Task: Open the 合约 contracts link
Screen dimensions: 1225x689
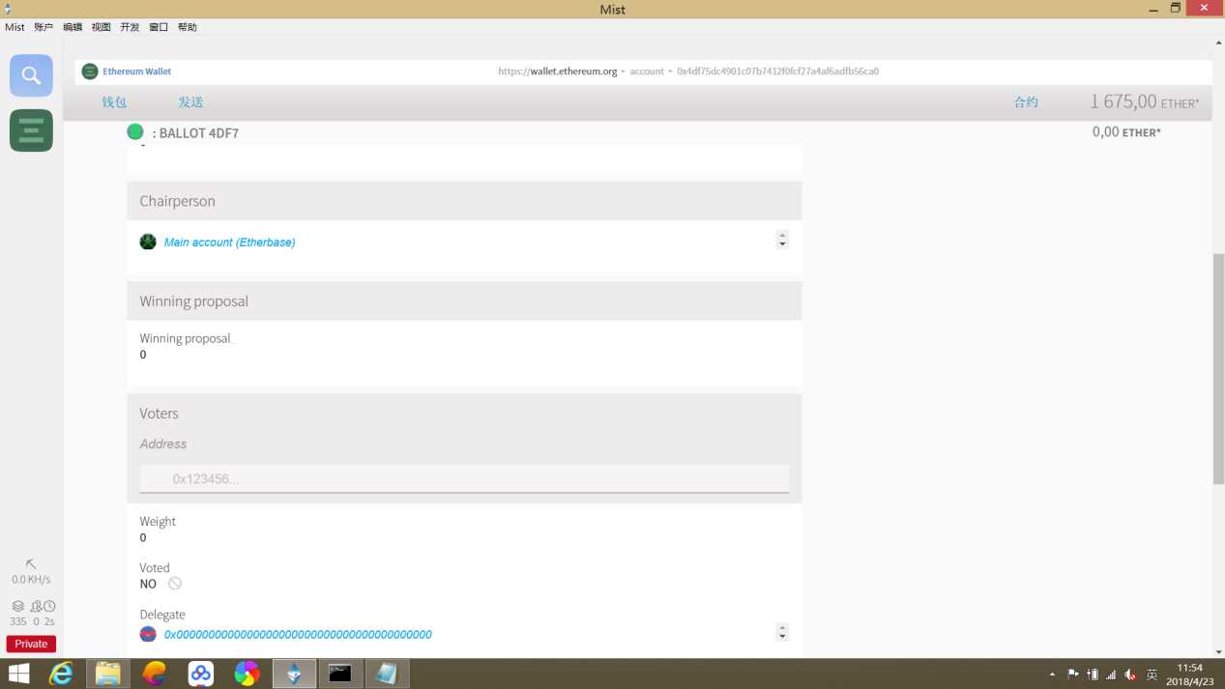Action: [1026, 101]
